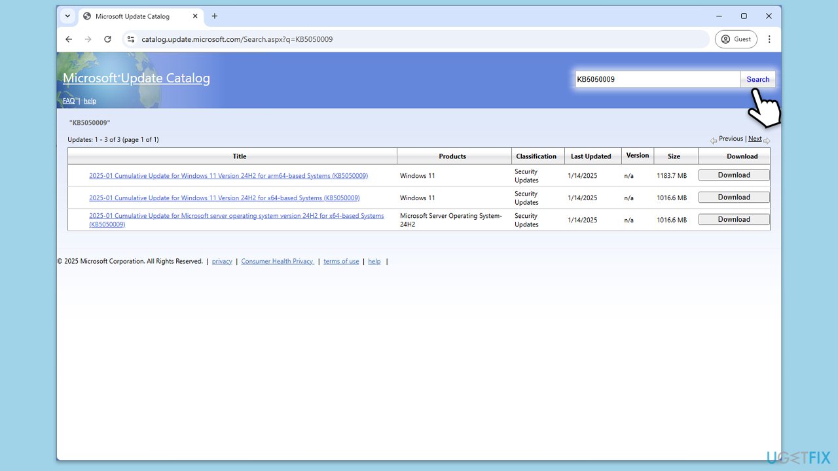Go to Next results page
The height and width of the screenshot is (471, 838).
[755, 139]
